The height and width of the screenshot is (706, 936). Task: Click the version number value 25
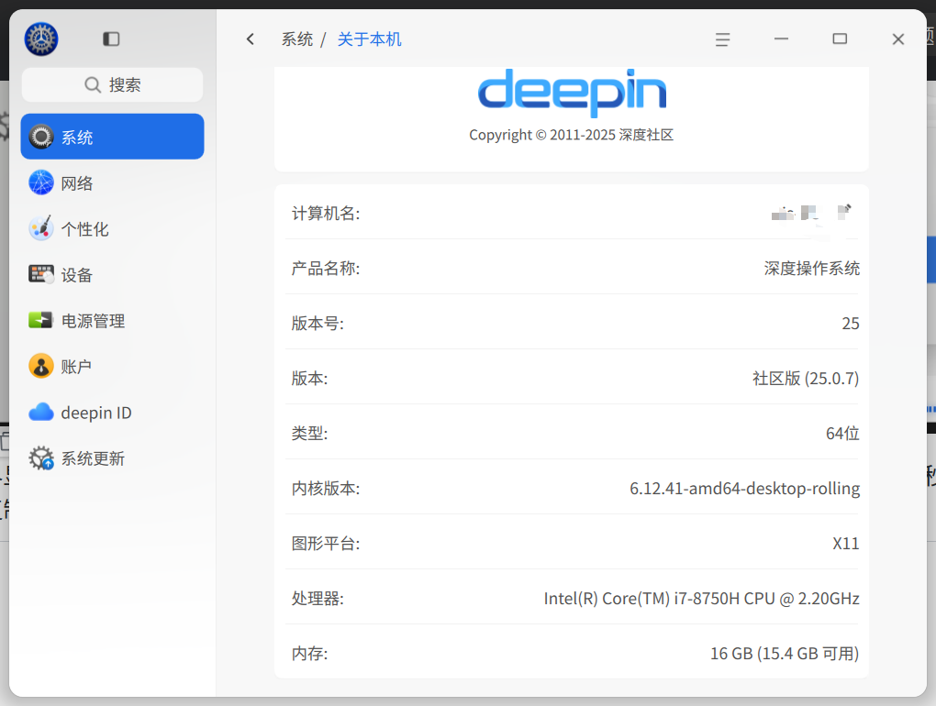pyautogui.click(x=851, y=323)
